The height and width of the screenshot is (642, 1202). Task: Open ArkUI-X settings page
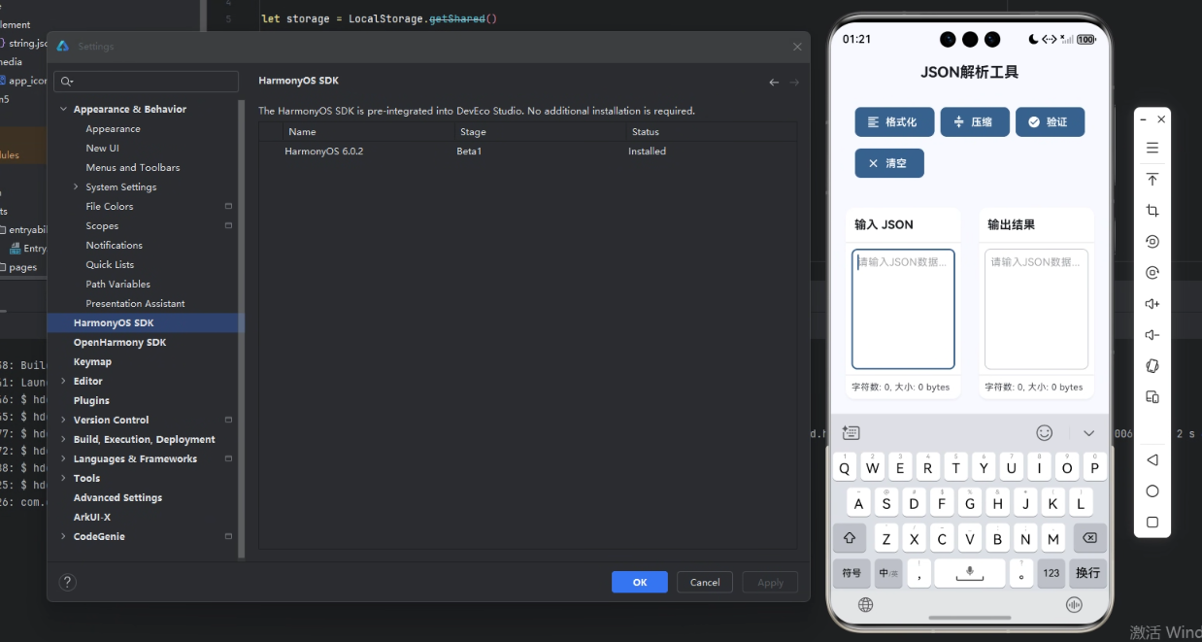92,517
